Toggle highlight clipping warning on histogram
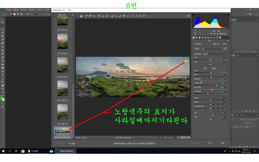The width and height of the screenshot is (259, 162). [228, 15]
